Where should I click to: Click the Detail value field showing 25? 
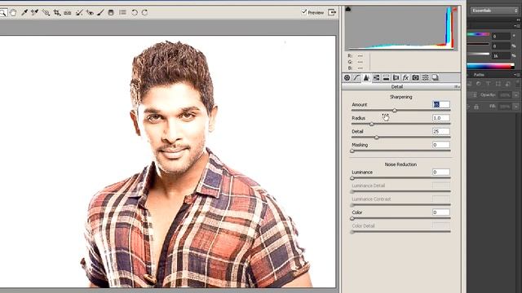(441, 131)
